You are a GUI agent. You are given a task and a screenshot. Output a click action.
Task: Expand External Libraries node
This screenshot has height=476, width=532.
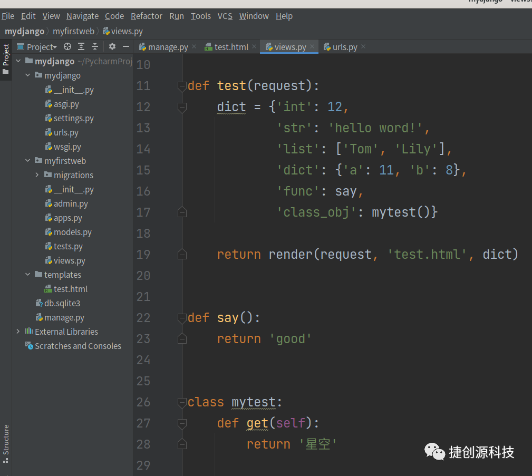pyautogui.click(x=18, y=331)
